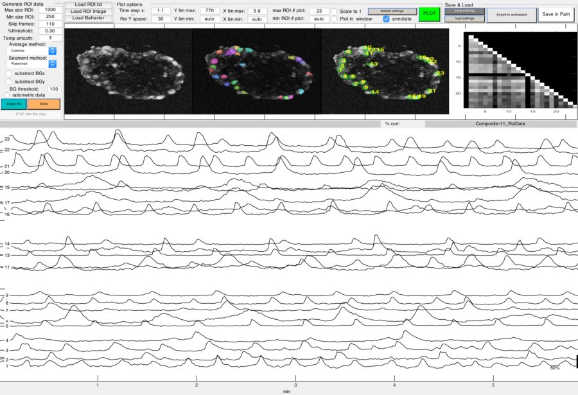Enable the substract BGy checkbox
This screenshot has height=395, width=578.
[x=9, y=82]
